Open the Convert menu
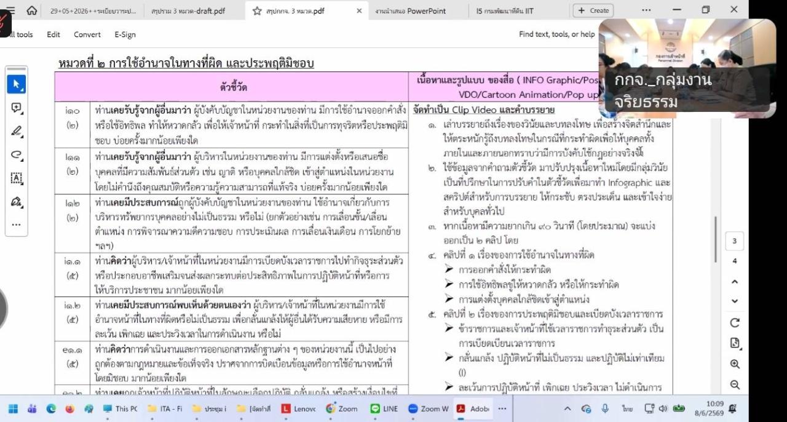Screen dimensions: 787x422 (87, 34)
